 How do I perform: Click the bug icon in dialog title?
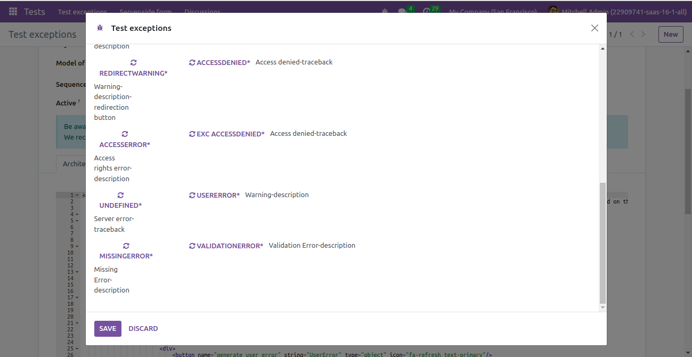coord(100,28)
